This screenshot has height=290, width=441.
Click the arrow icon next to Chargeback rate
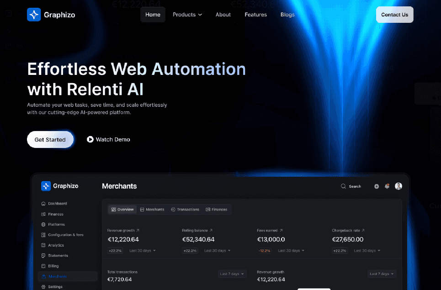click(363, 231)
